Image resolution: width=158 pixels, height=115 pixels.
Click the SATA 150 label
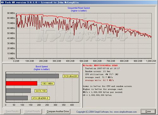point(41,91)
